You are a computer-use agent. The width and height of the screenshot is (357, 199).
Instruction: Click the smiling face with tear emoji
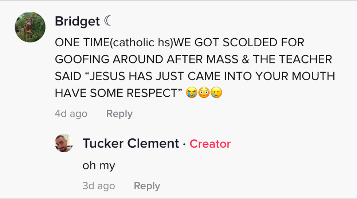click(x=216, y=93)
